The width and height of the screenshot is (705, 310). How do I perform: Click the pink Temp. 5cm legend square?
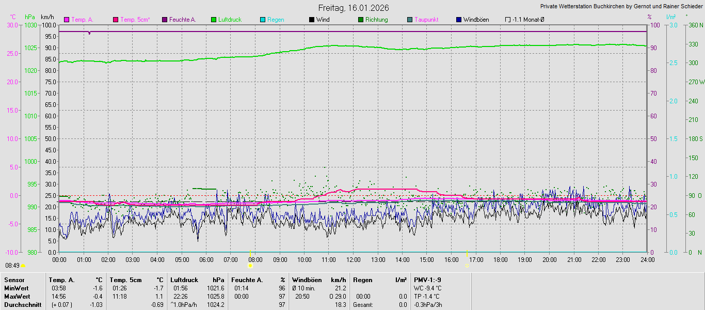coord(116,20)
